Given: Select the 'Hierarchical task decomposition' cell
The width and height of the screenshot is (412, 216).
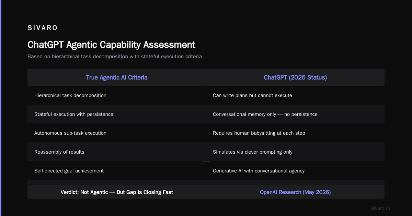Looking at the screenshot, I should coord(117,95).
